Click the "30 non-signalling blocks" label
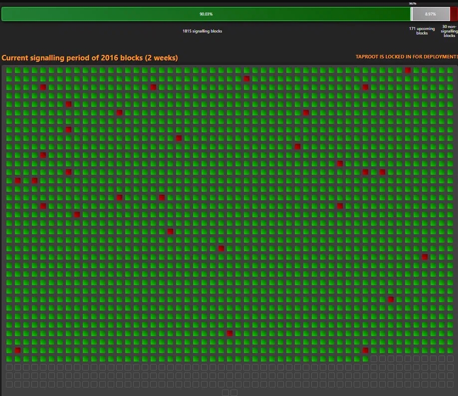The image size is (458, 396). tap(450, 31)
